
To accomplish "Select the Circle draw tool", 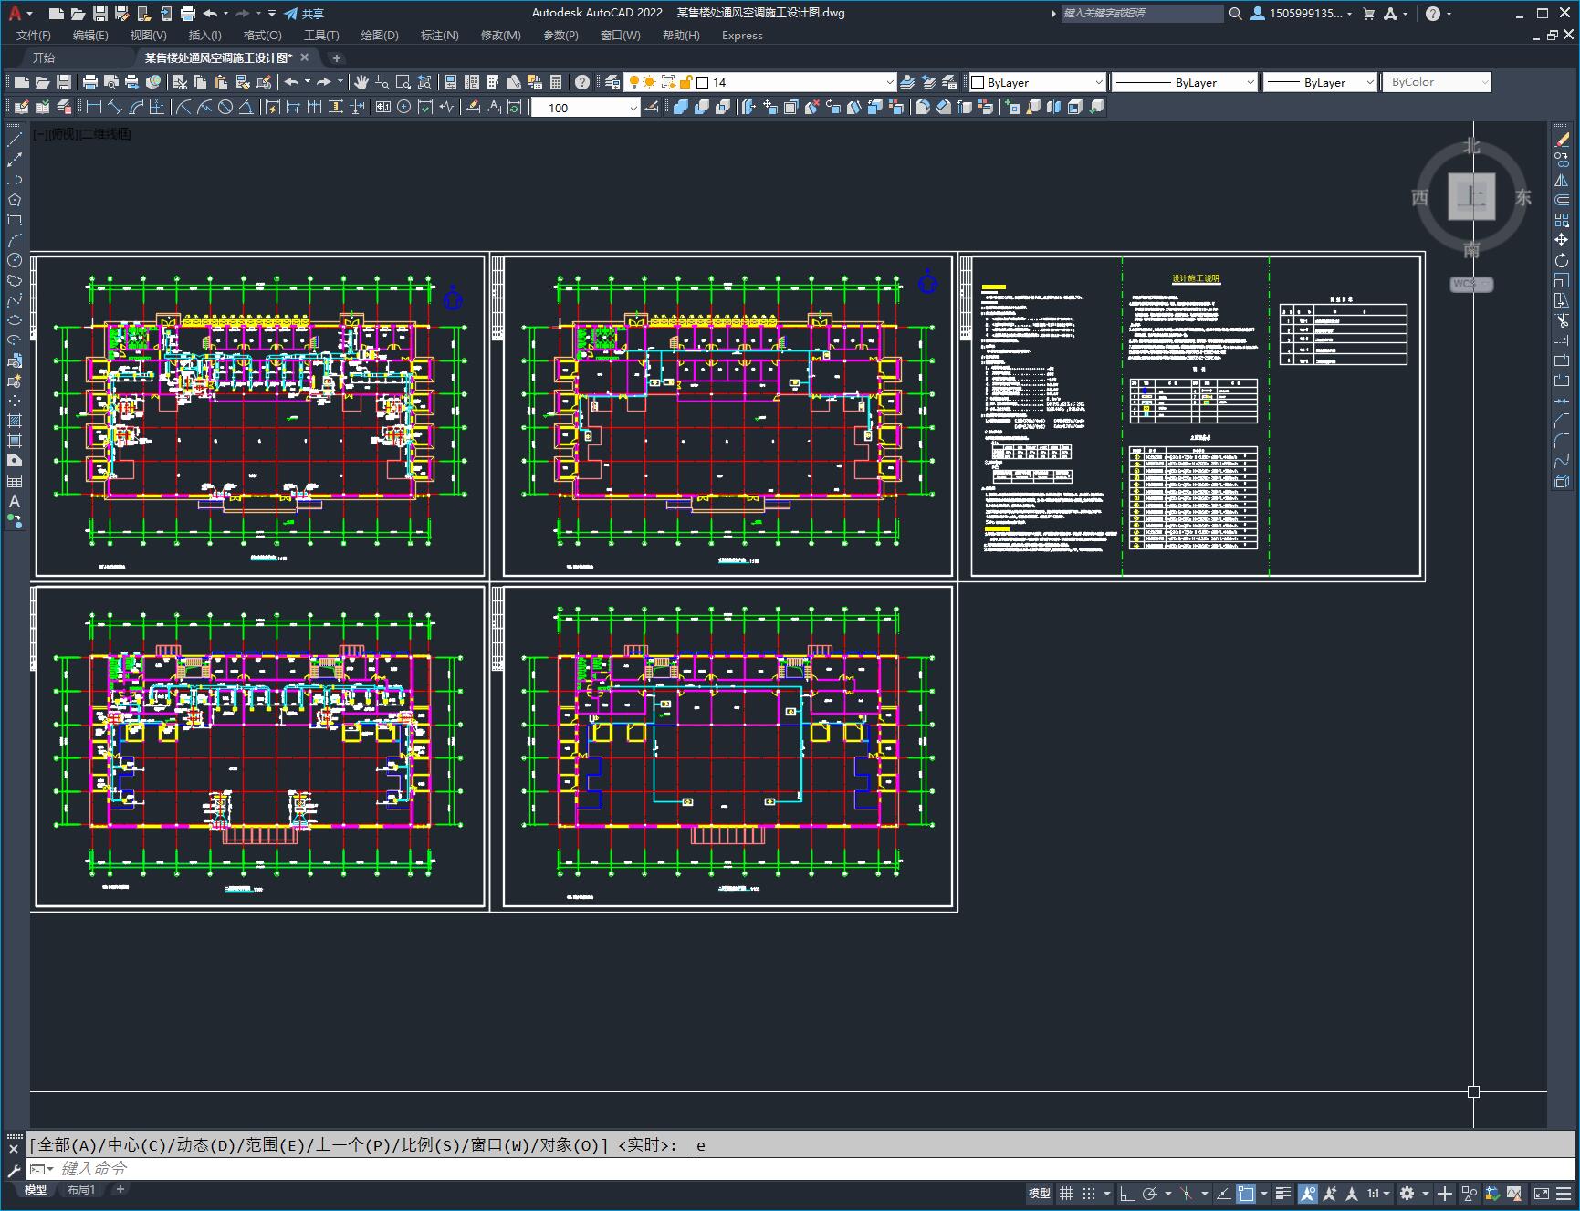I will [15, 260].
